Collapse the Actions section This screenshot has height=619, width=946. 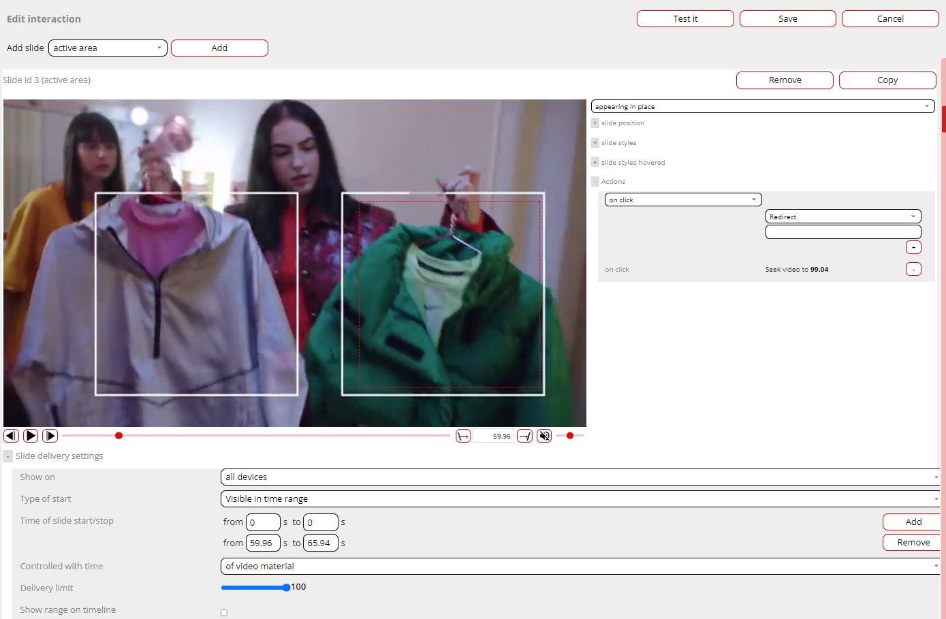click(x=595, y=182)
